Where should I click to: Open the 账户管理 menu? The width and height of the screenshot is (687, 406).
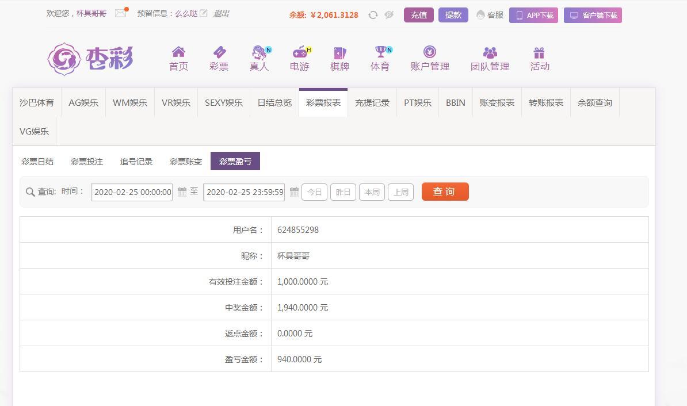point(430,59)
